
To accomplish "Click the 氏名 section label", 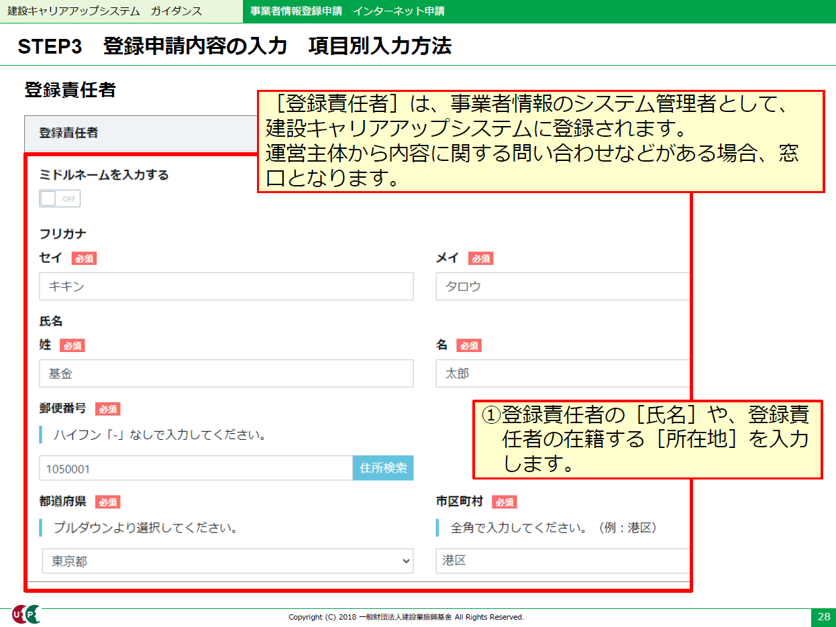I will (x=51, y=321).
